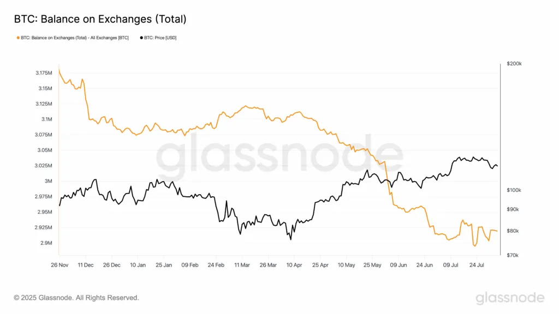Click the $200k price axis label

pos(514,64)
